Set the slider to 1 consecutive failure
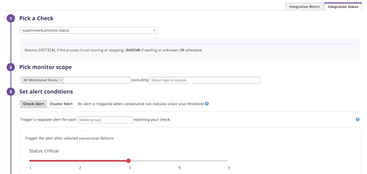367x174 pixels. point(30,161)
